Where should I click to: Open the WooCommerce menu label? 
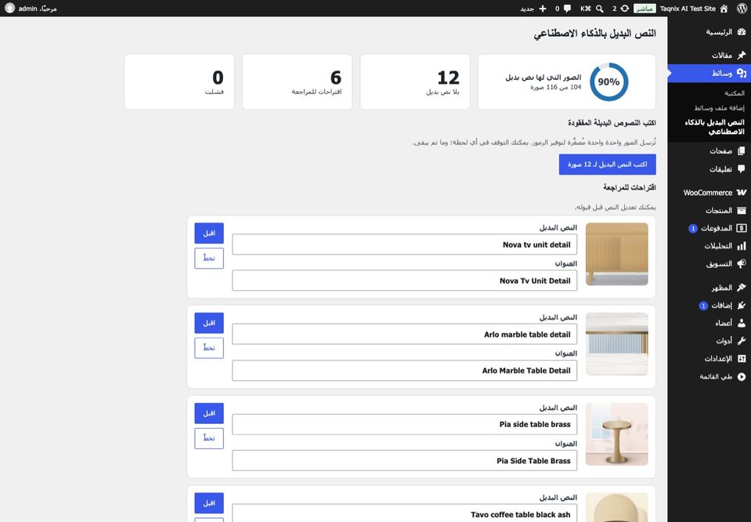707,193
